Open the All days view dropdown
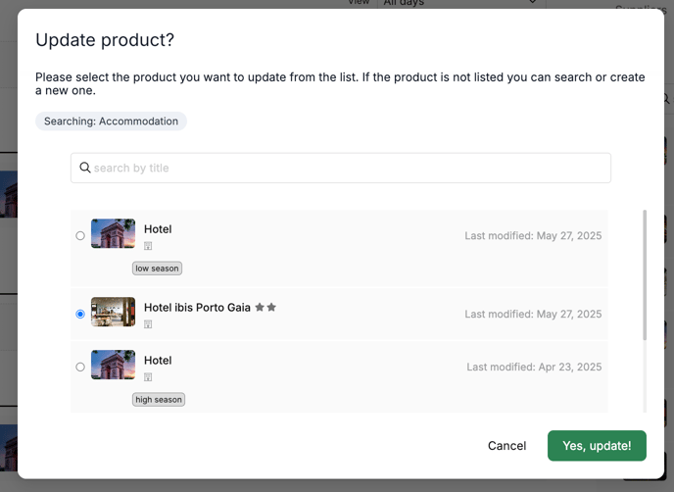 coord(460,4)
